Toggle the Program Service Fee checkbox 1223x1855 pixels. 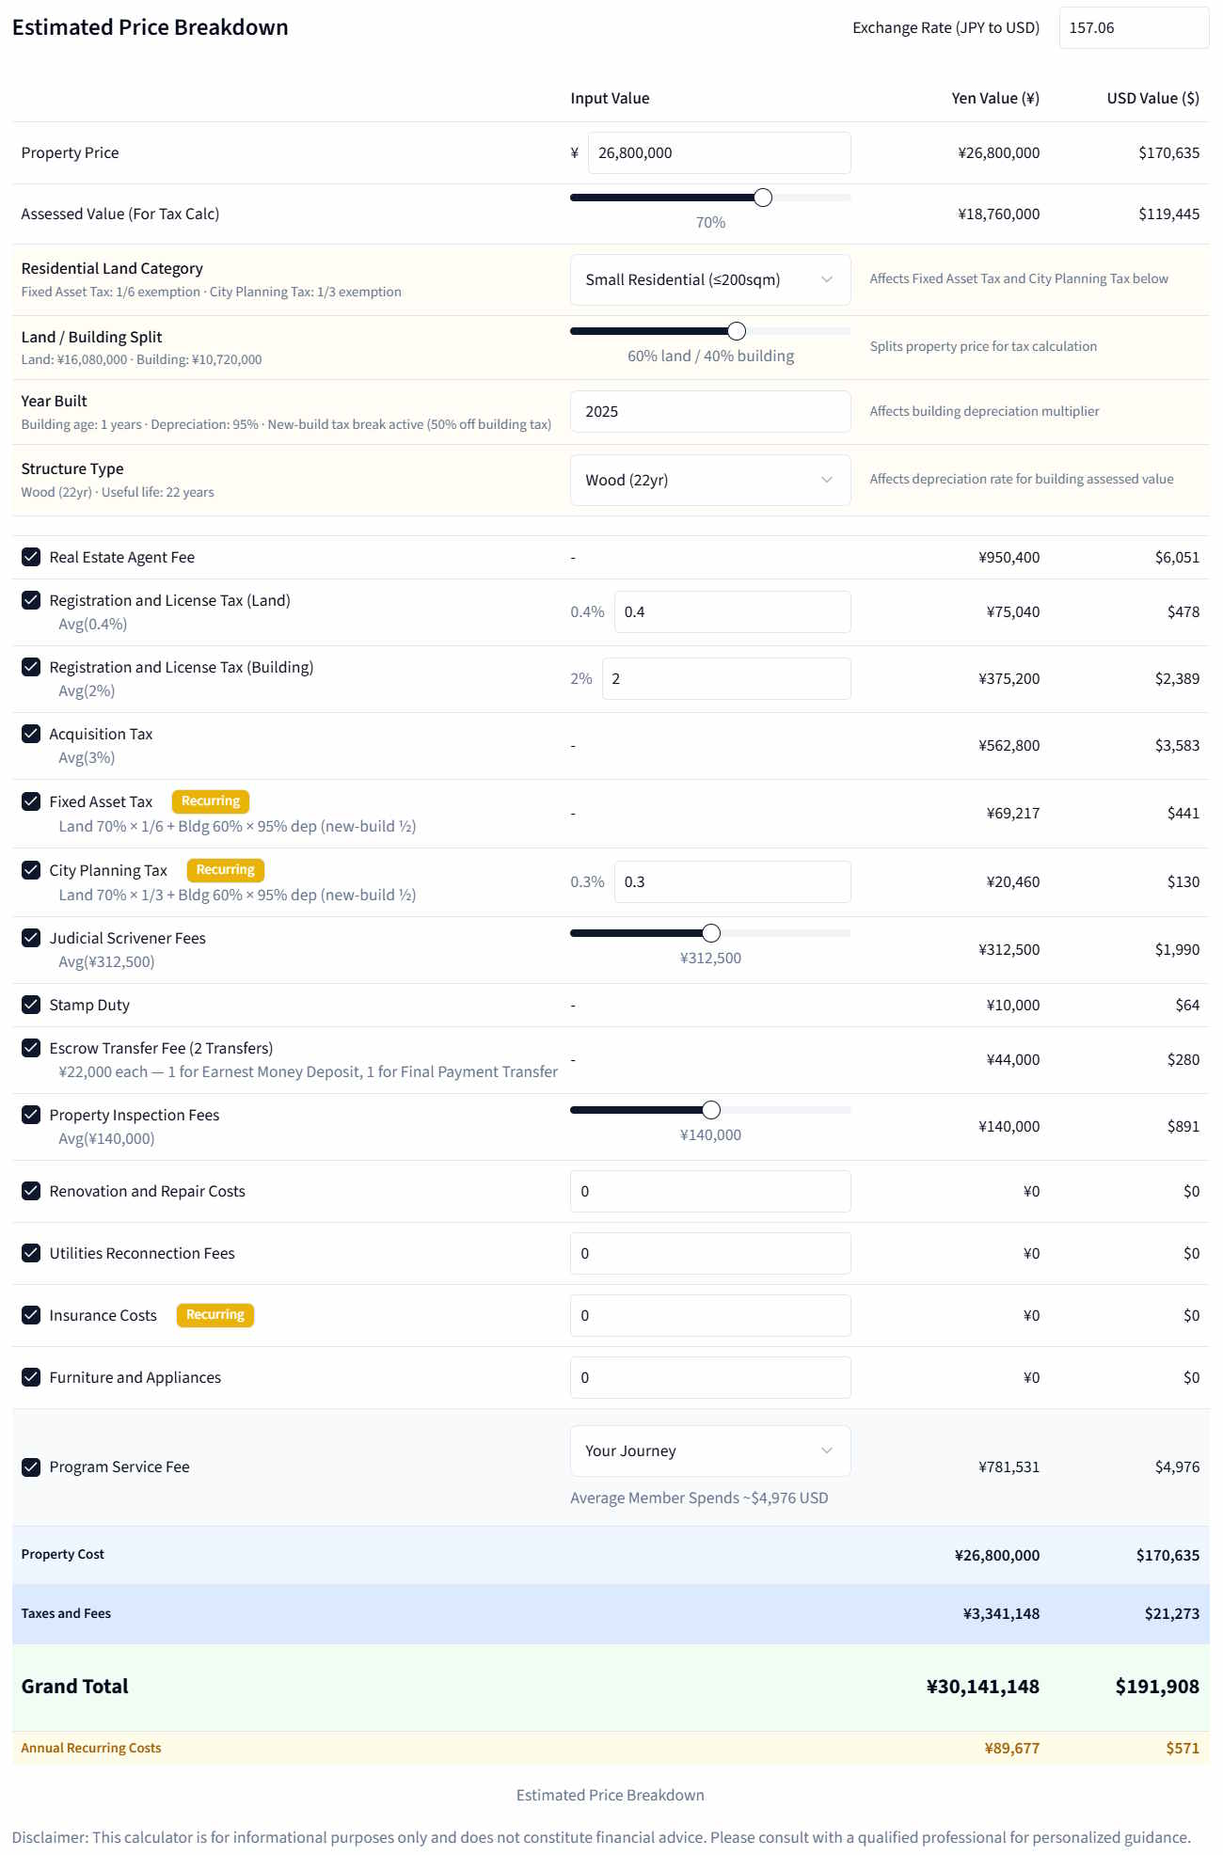pyautogui.click(x=31, y=1467)
